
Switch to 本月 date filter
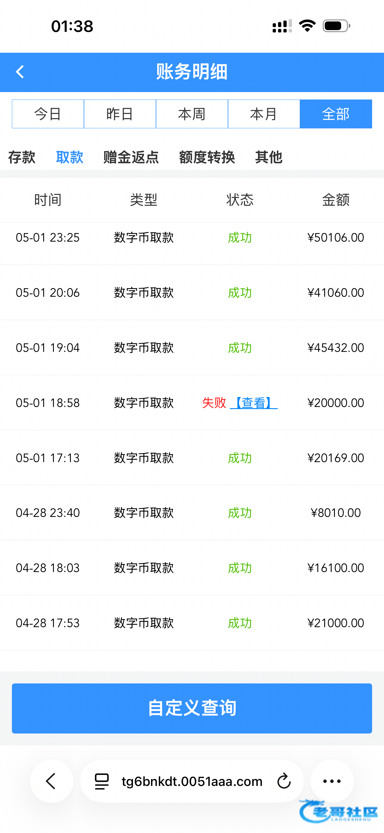[x=264, y=114]
